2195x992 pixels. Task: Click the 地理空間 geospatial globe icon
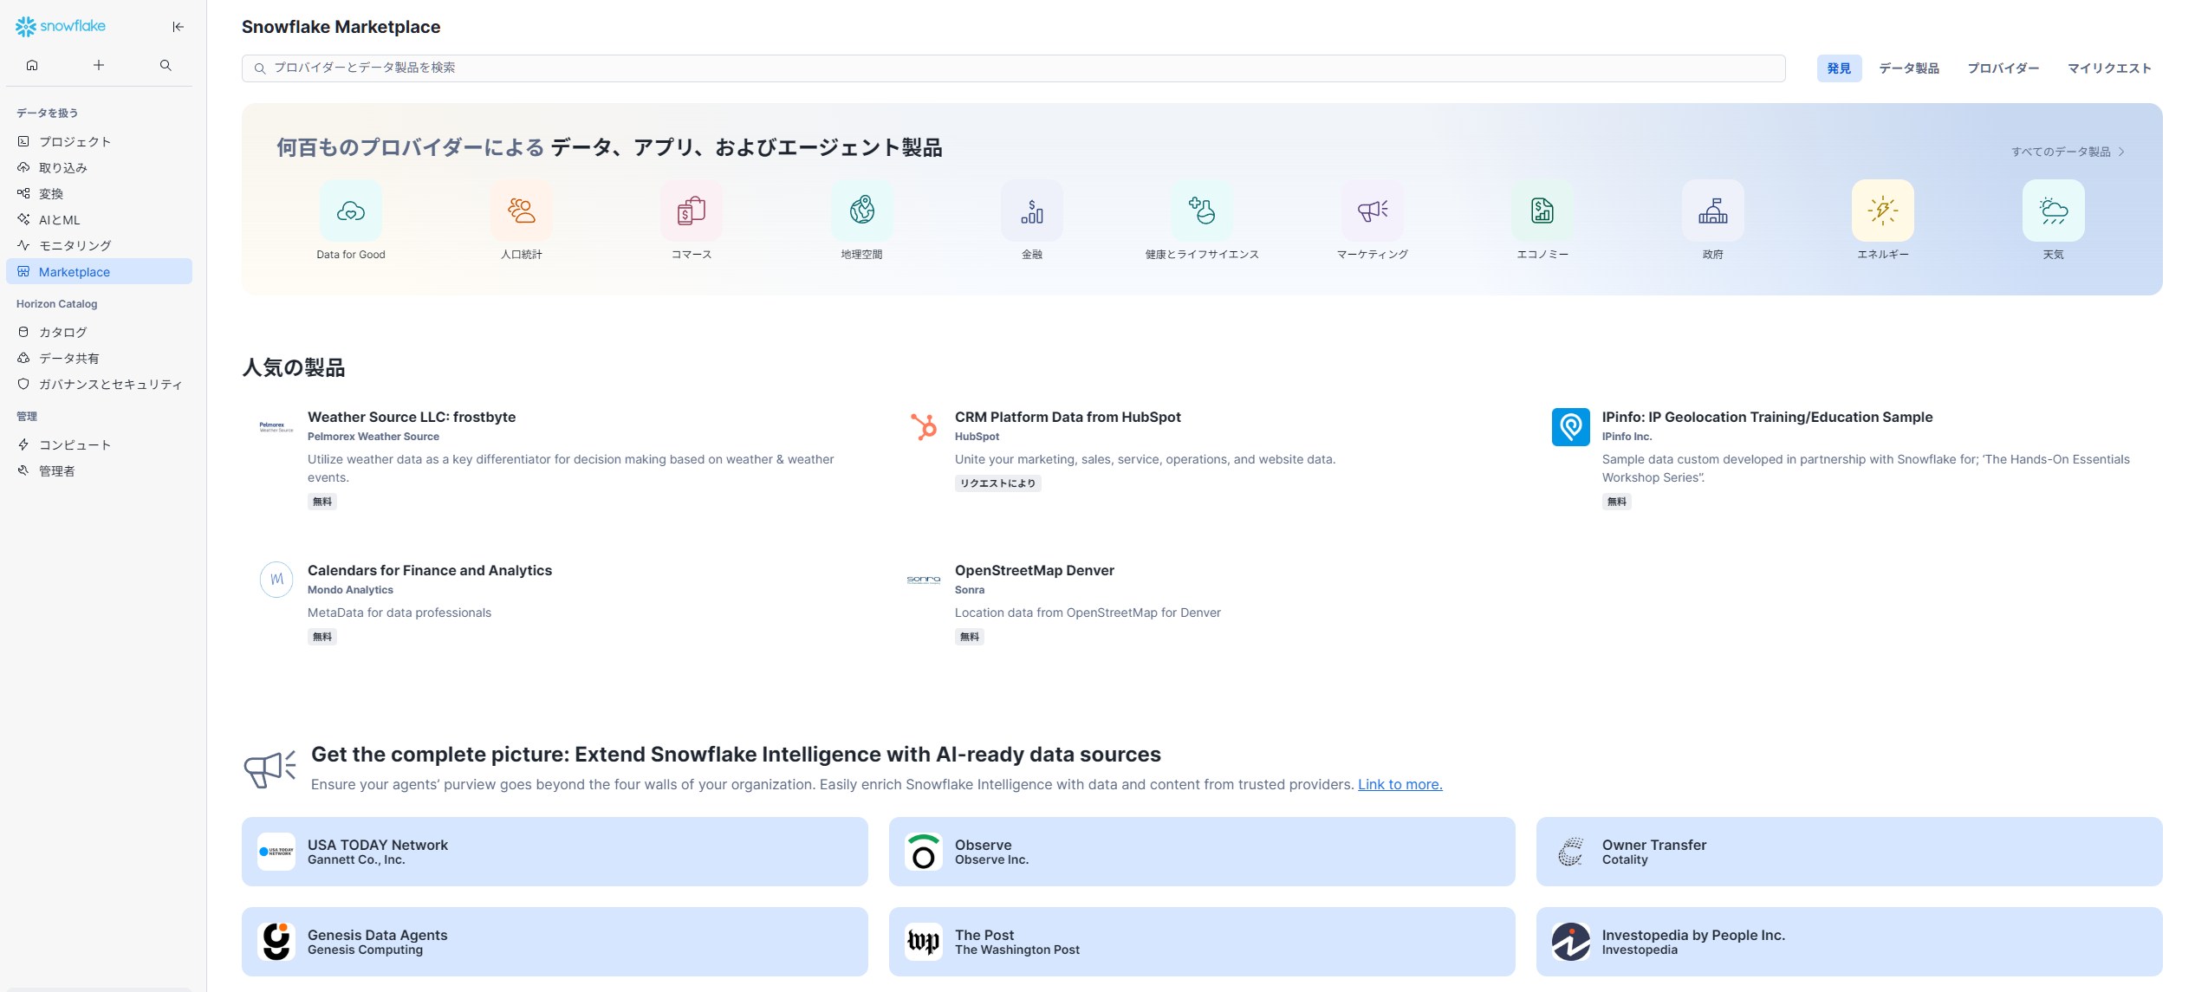(861, 211)
